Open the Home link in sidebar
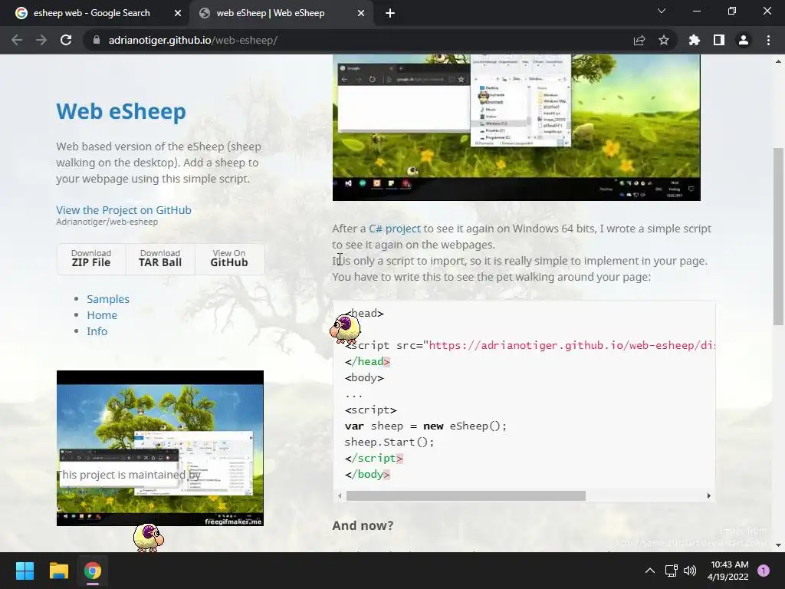785x589 pixels. point(102,315)
